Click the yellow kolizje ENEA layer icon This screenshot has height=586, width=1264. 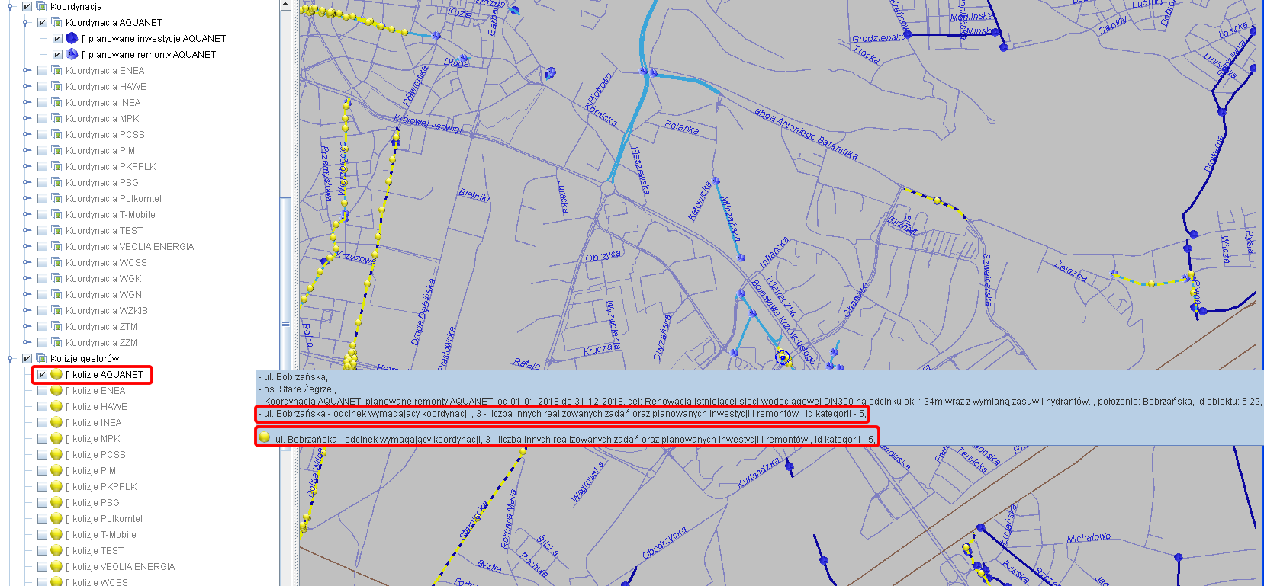pos(56,390)
